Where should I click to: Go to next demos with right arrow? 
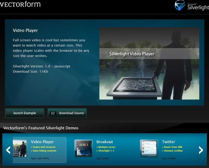(x=201, y=150)
